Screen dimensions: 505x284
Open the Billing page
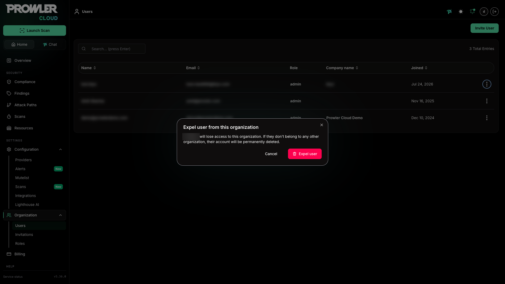(x=34, y=254)
